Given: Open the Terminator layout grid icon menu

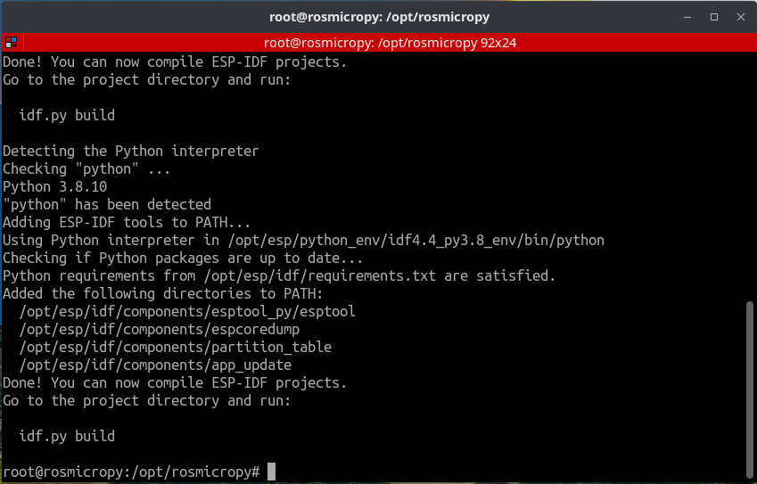Looking at the screenshot, I should (11, 43).
